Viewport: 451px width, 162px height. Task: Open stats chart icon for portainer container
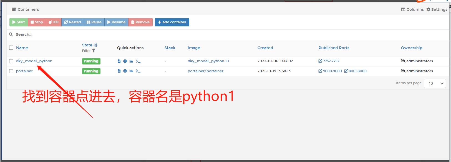point(131,71)
